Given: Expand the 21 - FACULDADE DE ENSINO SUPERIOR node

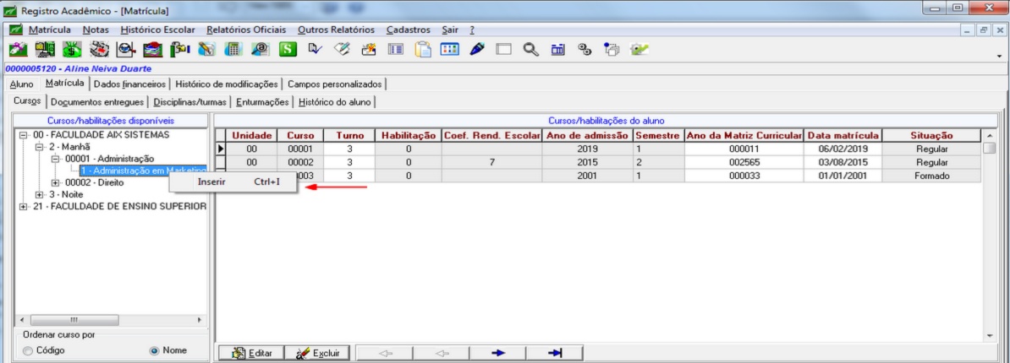Looking at the screenshot, I should point(23,207).
